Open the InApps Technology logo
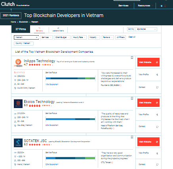173x169 pixels. tap(18, 63)
